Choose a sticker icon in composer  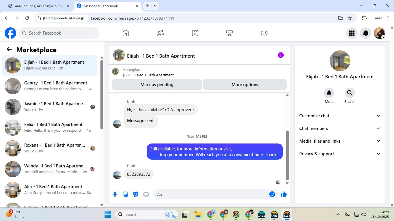(x=136, y=194)
